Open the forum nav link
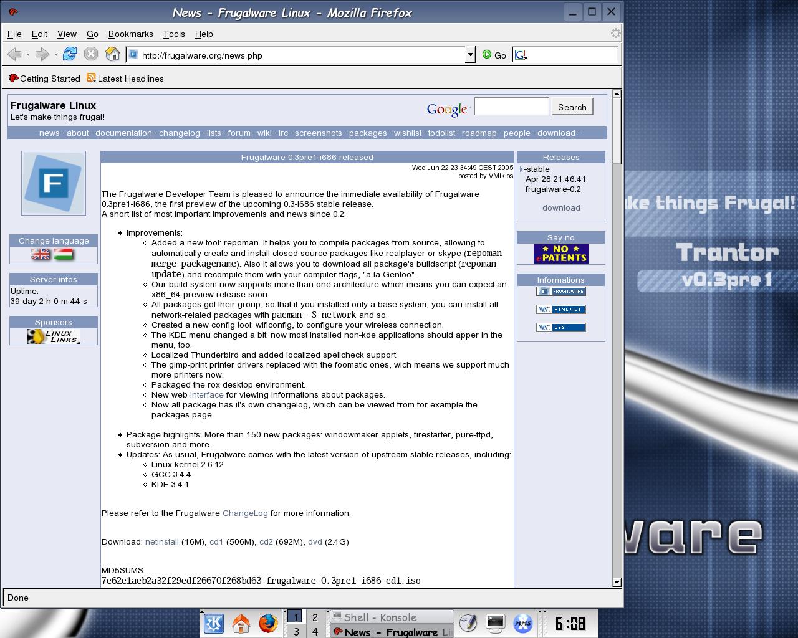Viewport: 798px width, 638px height. 239,133
